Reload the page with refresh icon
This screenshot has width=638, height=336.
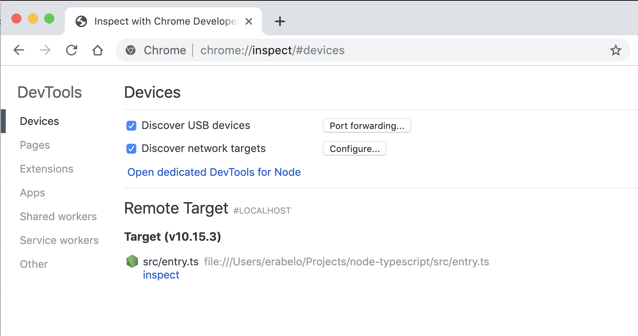(x=71, y=50)
